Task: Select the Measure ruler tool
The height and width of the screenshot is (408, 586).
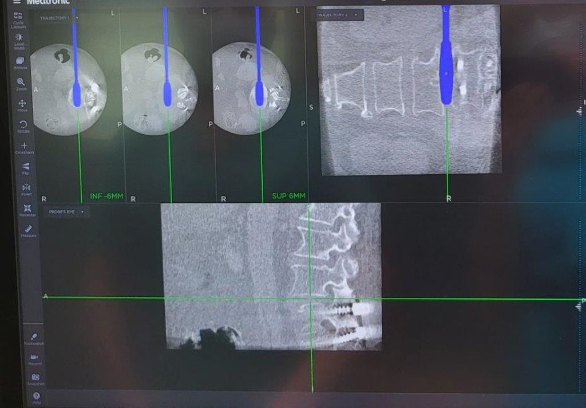Action: (x=29, y=230)
